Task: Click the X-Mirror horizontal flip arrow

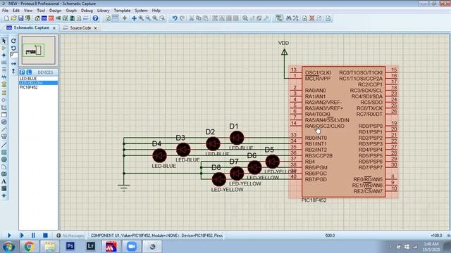Action: [13, 63]
